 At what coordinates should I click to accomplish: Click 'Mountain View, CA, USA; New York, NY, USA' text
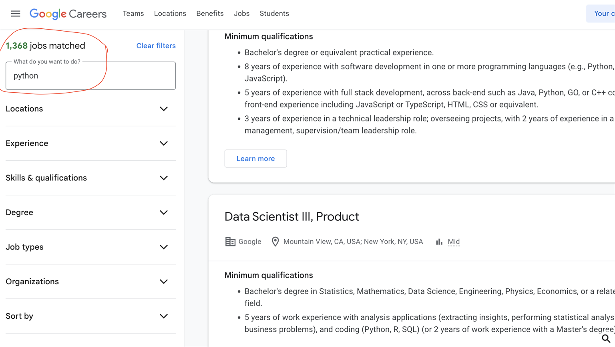point(353,242)
